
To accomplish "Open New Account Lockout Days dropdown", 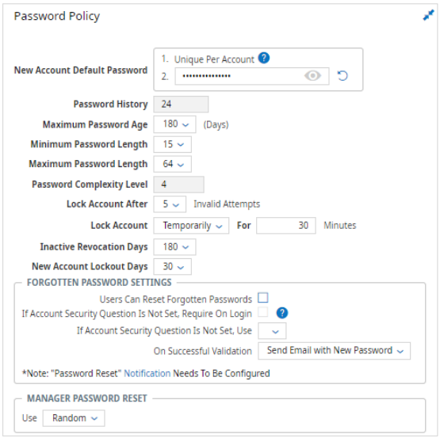I will pos(173,266).
